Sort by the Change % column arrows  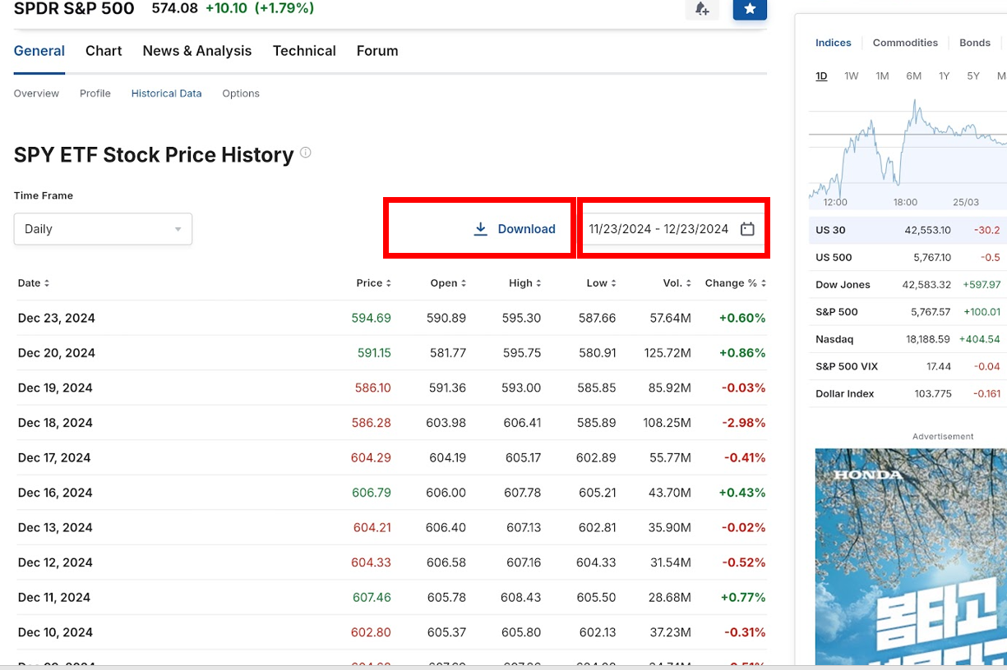coord(764,283)
